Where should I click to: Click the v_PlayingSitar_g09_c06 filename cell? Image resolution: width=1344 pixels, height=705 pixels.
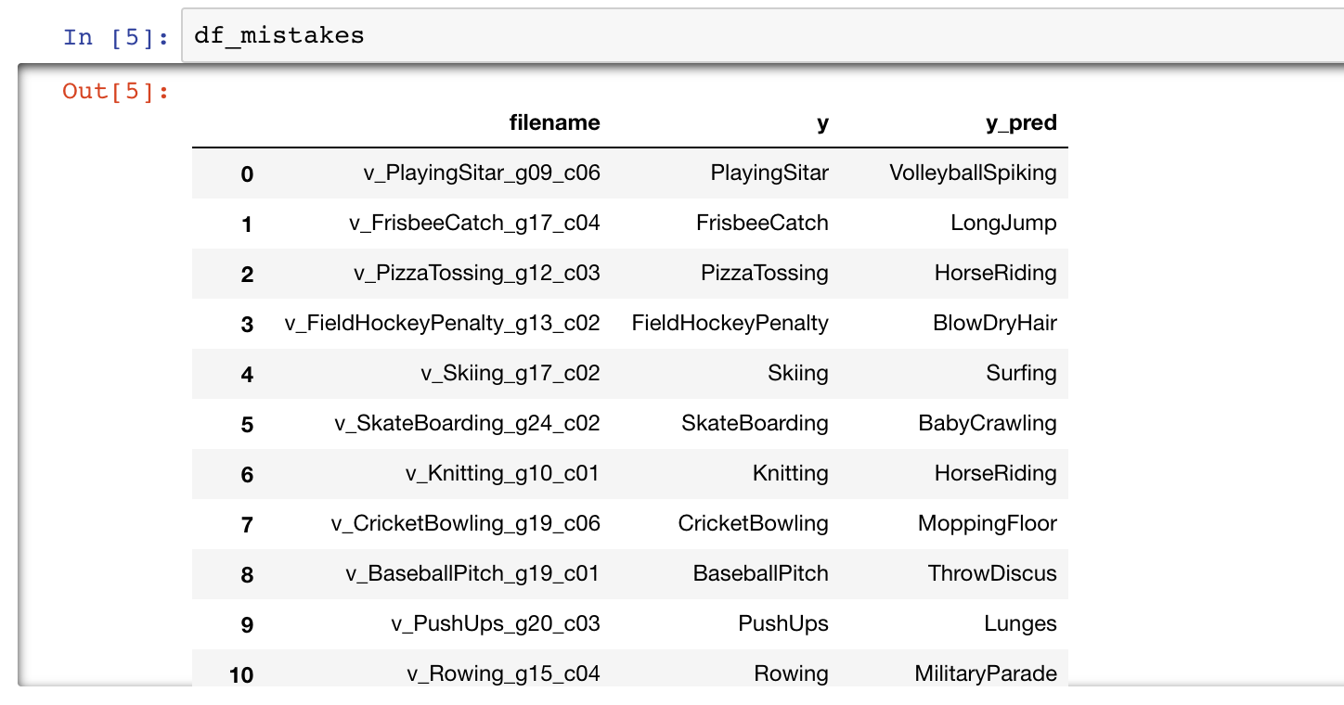[x=482, y=173]
